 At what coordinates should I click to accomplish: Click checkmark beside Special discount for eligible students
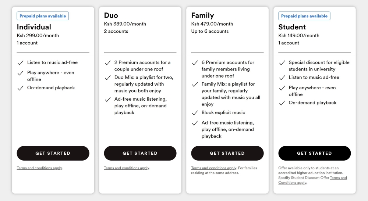(282, 63)
